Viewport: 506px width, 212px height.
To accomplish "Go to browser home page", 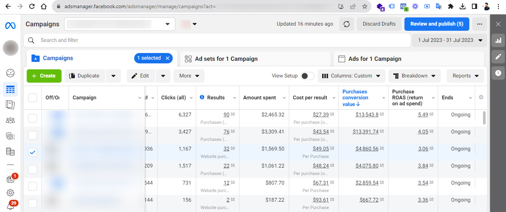I will (x=44, y=6).
